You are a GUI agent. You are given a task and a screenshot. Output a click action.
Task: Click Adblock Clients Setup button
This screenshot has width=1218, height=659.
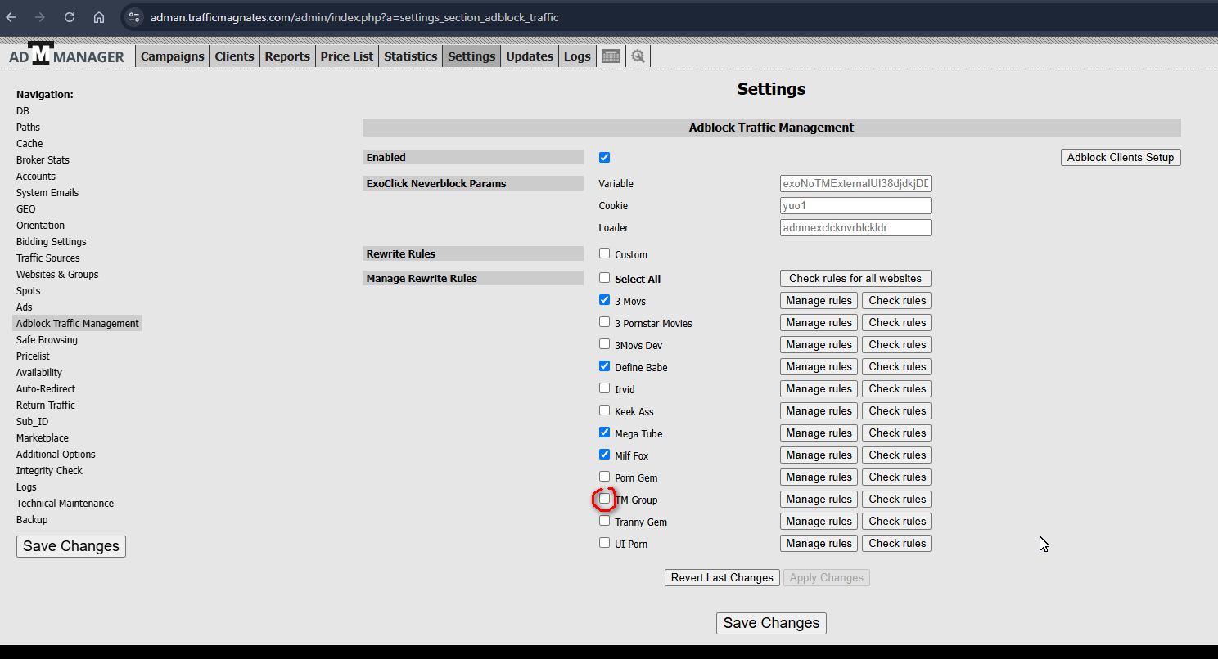1121,157
